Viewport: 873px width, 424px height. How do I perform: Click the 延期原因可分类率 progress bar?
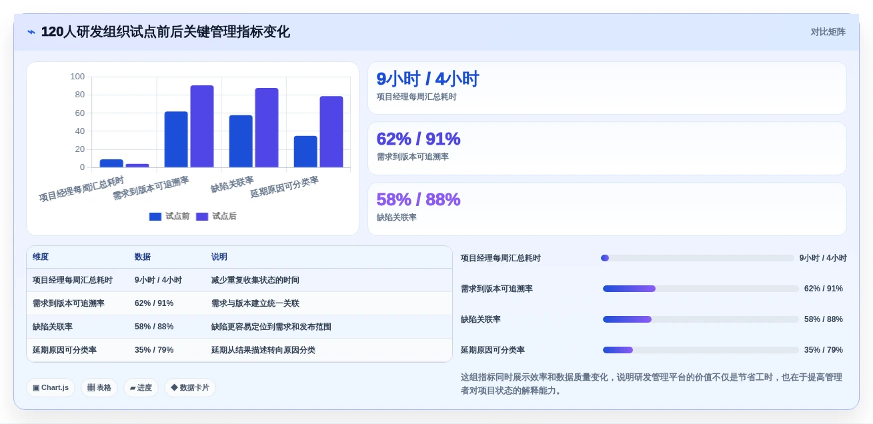click(701, 350)
